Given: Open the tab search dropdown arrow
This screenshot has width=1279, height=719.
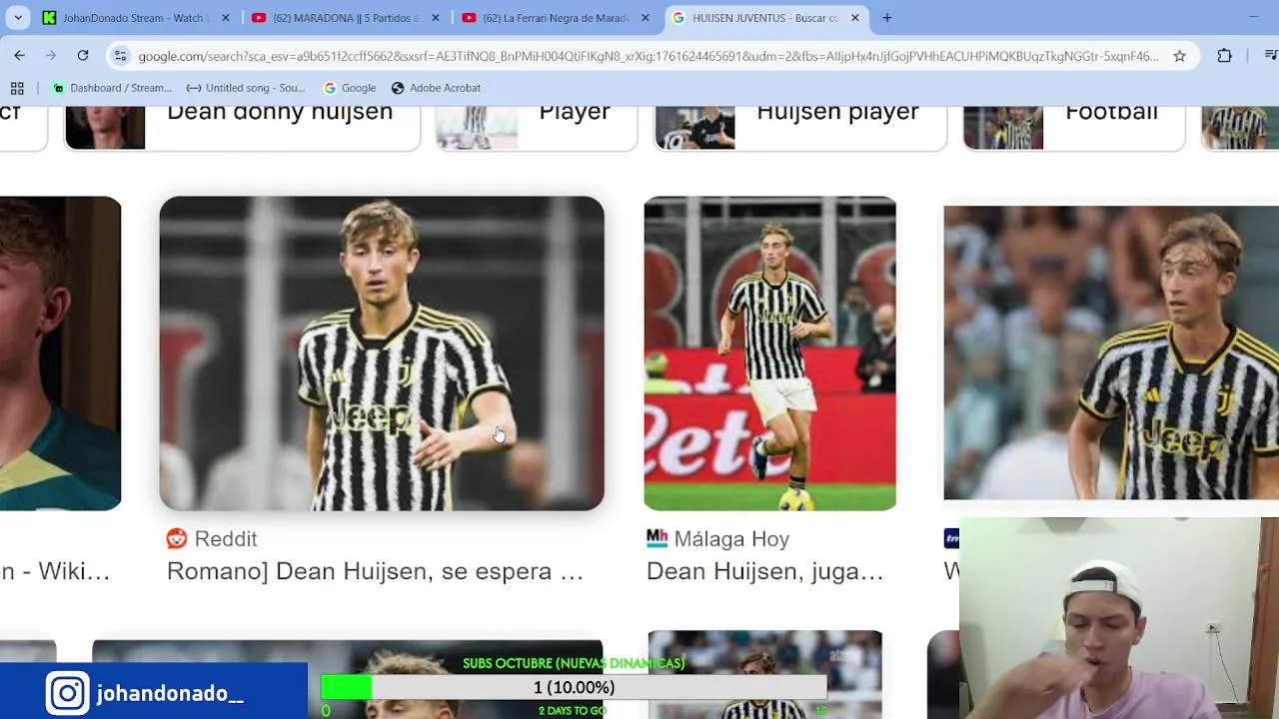Looking at the screenshot, I should (18, 17).
